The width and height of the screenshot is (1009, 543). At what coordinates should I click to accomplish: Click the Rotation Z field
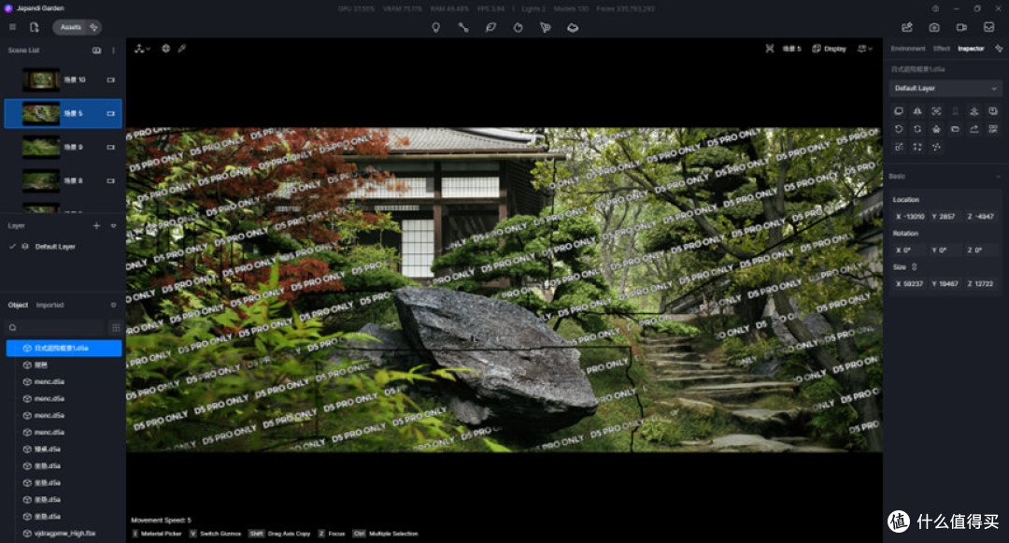click(x=981, y=250)
